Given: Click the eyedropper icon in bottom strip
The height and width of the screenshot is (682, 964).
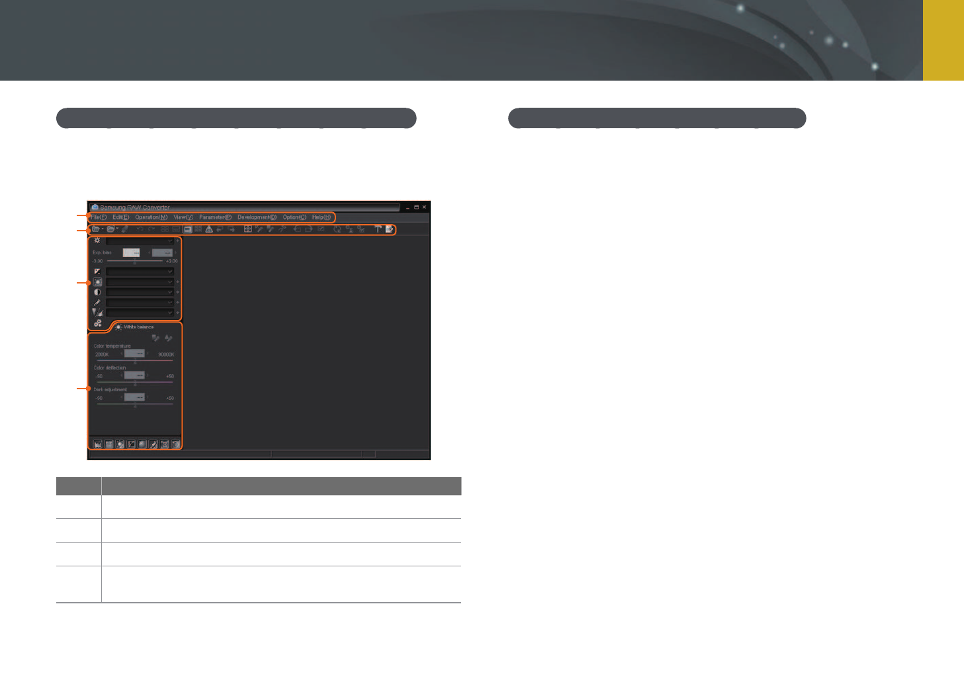Looking at the screenshot, I should pos(153,445).
